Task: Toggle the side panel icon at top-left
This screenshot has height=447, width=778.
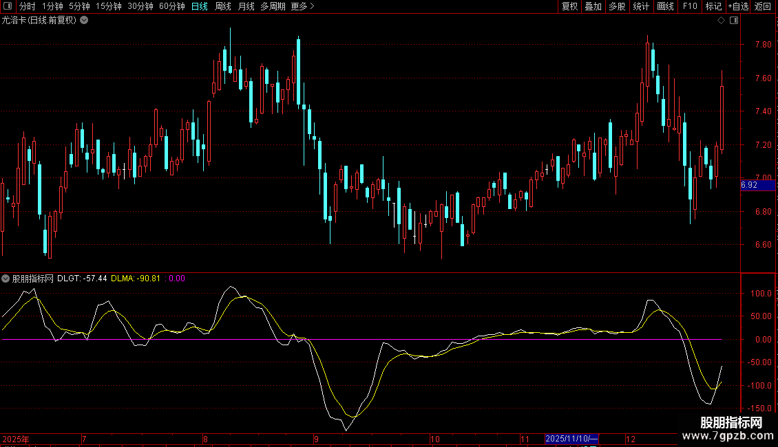Action: coord(8,6)
